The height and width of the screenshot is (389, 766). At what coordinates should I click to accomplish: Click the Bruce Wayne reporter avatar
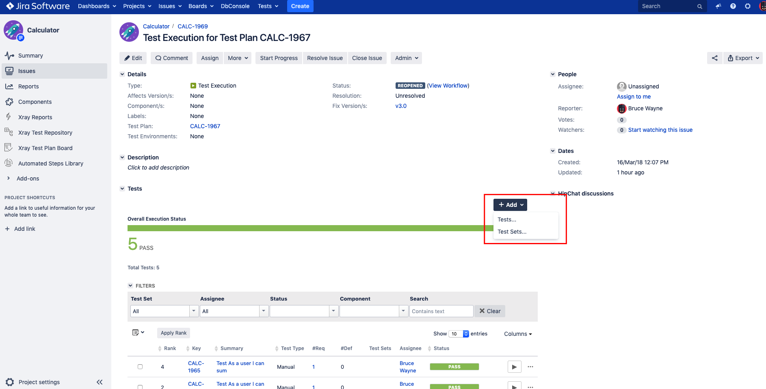coord(622,108)
